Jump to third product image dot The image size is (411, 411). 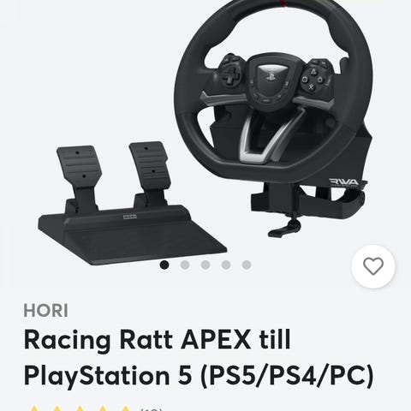click(x=205, y=265)
